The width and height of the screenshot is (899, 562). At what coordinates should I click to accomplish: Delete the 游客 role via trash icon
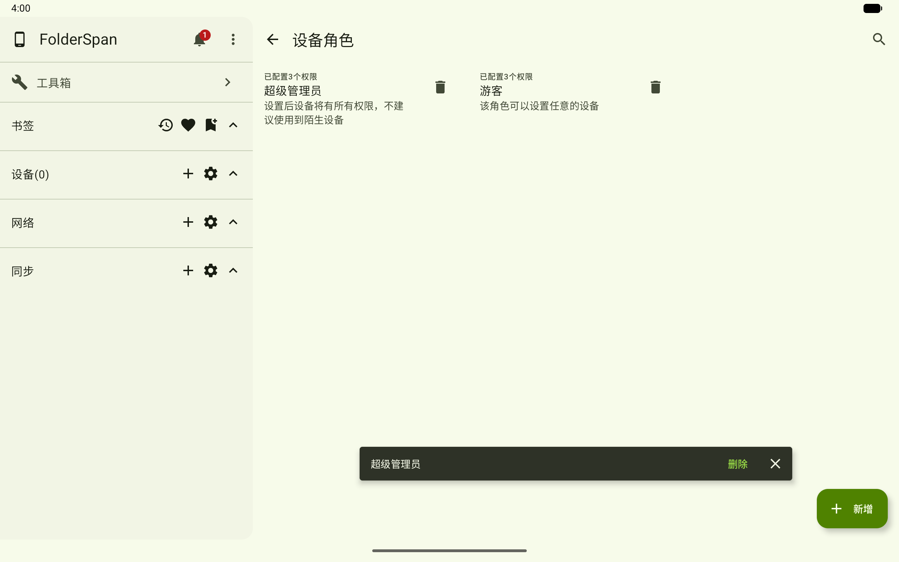(655, 87)
